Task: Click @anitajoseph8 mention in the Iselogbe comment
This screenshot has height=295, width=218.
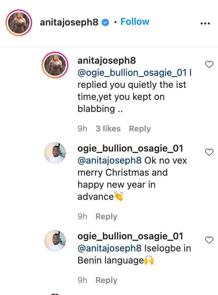Action: [x=109, y=248]
